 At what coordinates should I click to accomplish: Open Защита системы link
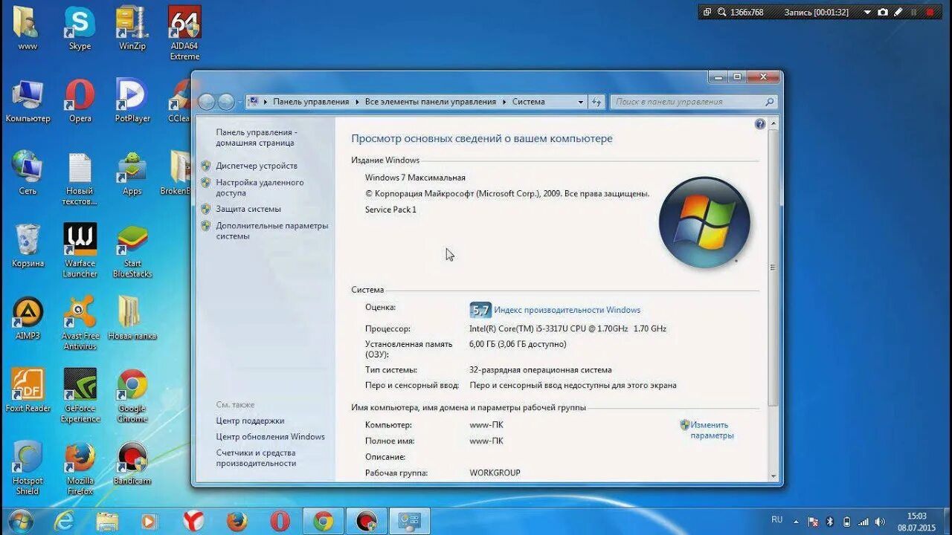(x=248, y=209)
